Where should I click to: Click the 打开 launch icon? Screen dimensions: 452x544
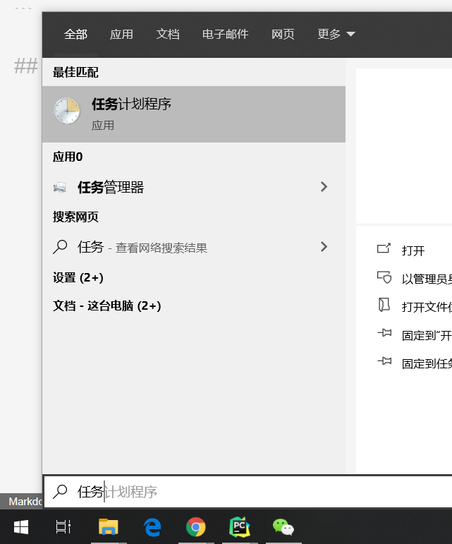point(384,248)
